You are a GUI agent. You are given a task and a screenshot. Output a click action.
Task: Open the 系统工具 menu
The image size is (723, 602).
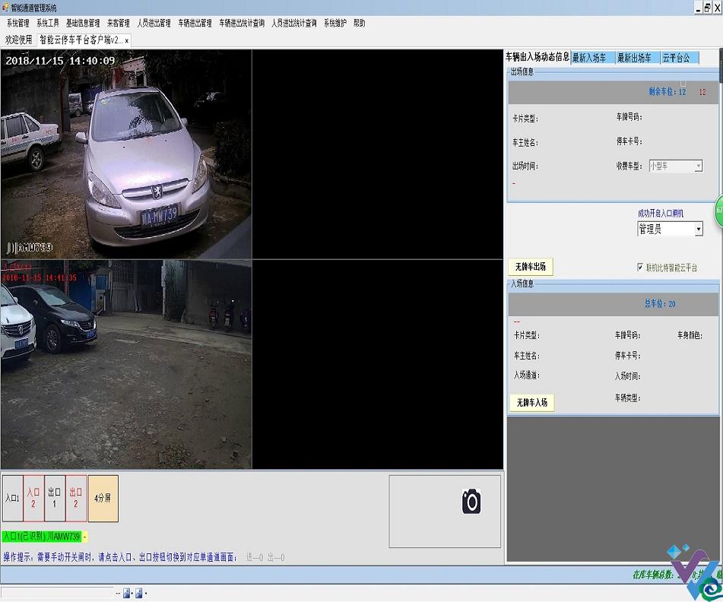tap(48, 23)
